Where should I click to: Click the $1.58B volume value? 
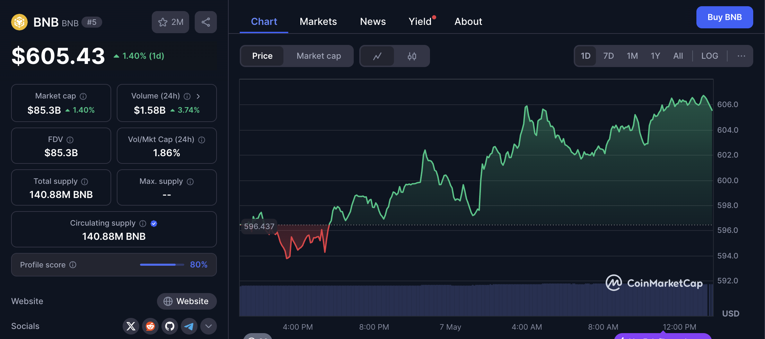coord(150,110)
